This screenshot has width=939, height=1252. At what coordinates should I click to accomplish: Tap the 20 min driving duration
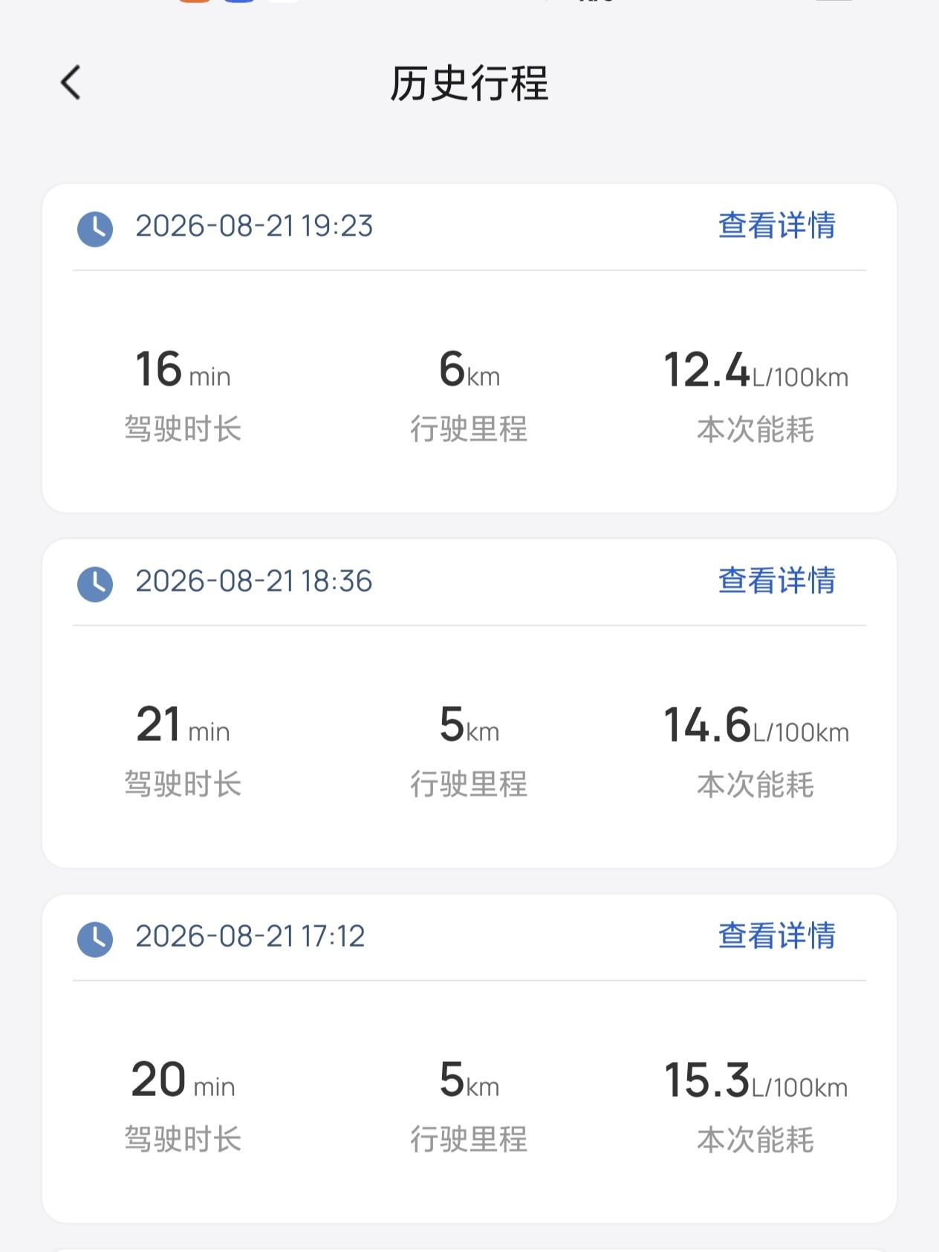click(x=183, y=1080)
